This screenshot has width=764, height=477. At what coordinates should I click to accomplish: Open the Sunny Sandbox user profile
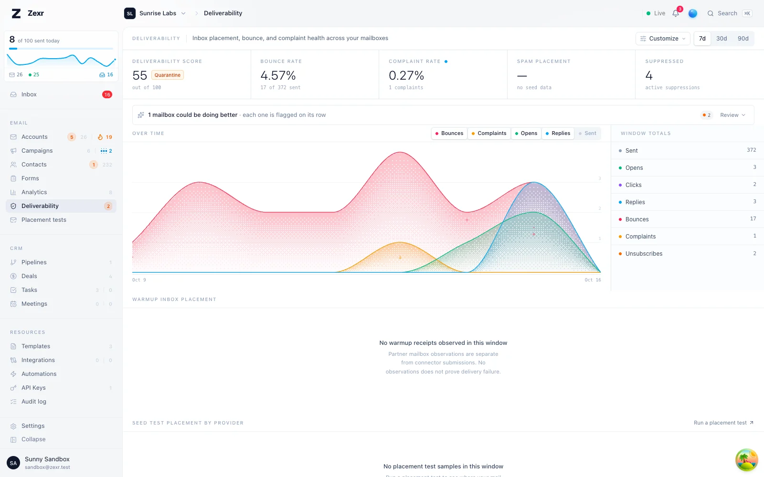61,463
